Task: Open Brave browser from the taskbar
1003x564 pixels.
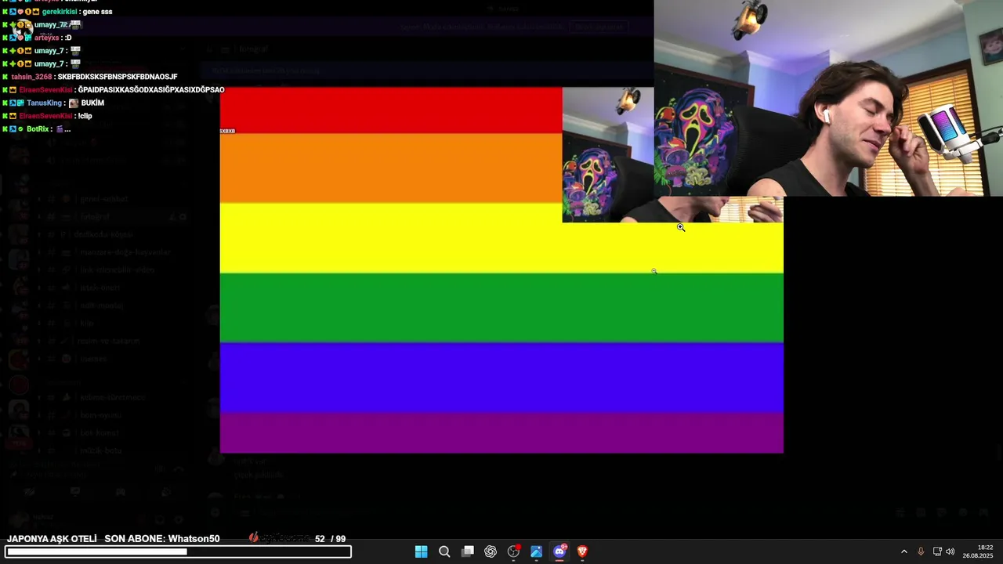Action: coord(582,551)
